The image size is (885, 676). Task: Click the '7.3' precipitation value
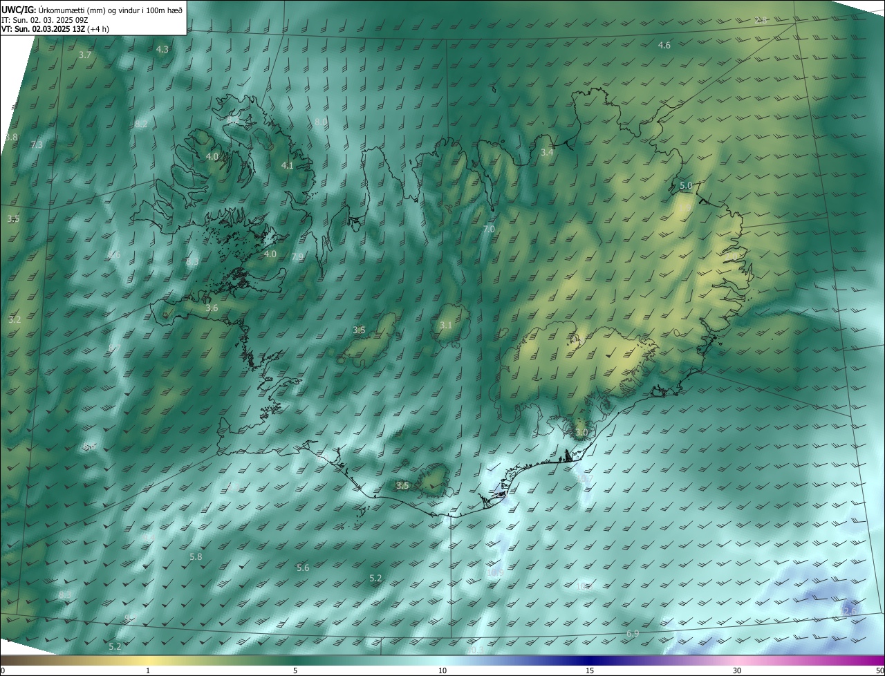(37, 145)
